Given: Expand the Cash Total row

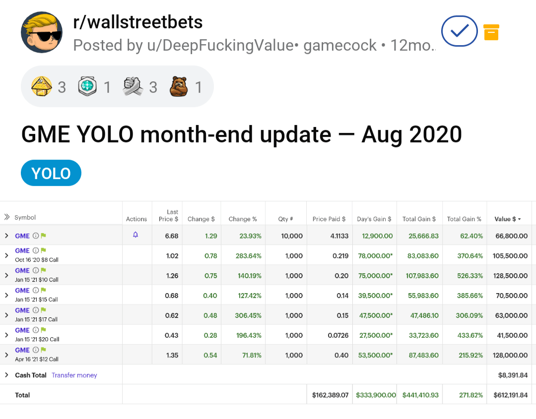Looking at the screenshot, I should 6,375.
